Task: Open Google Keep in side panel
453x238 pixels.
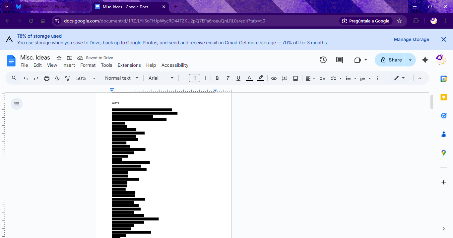Action: 443,97
